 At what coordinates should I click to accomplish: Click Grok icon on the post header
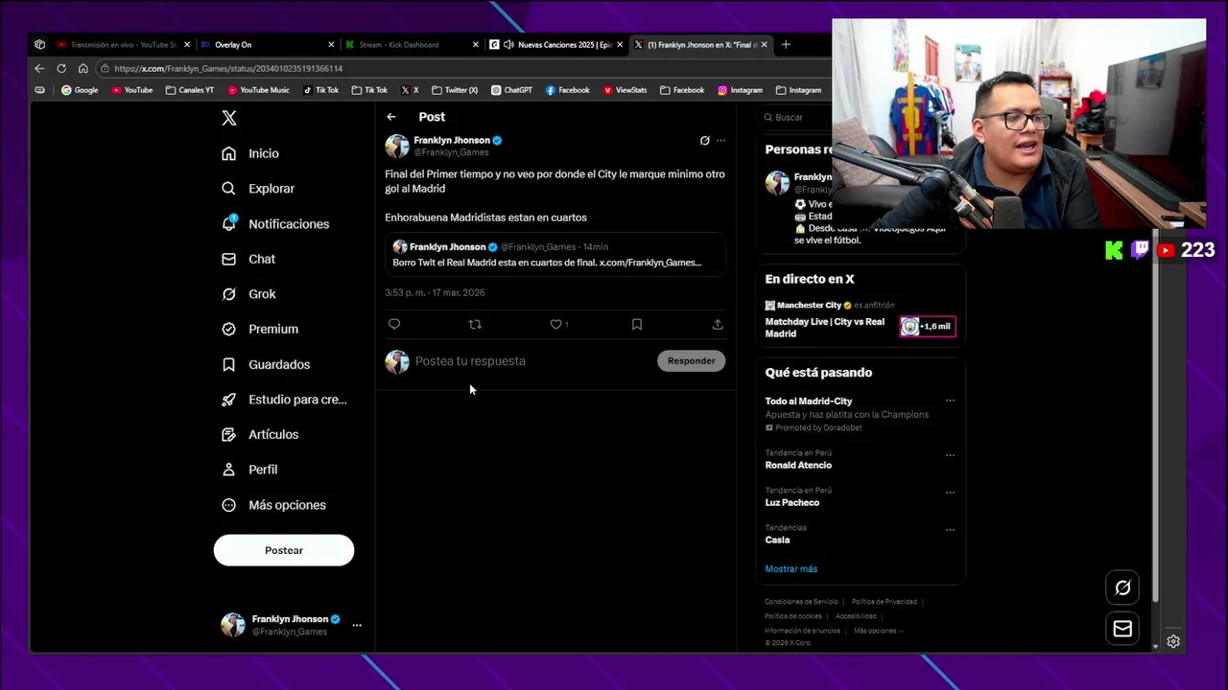704,141
